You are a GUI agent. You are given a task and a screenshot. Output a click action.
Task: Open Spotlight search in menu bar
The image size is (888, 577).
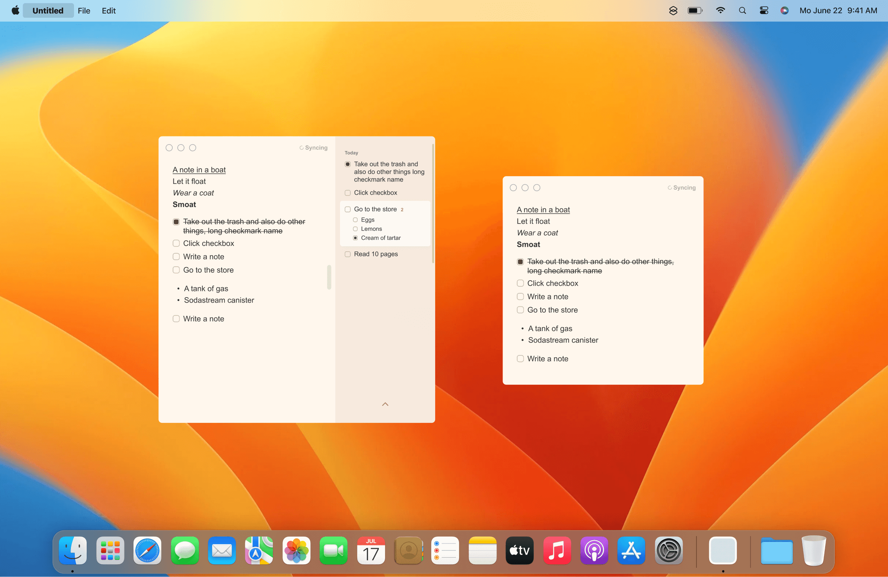tap(742, 10)
